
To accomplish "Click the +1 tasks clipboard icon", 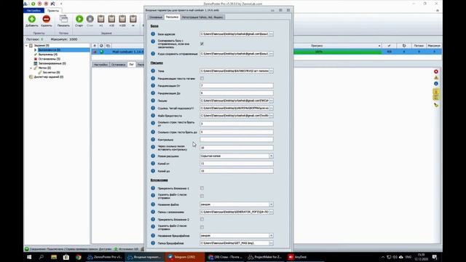I will (x=100, y=19).
